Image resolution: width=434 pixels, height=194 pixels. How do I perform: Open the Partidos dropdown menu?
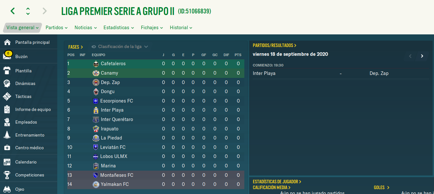pyautogui.click(x=57, y=28)
